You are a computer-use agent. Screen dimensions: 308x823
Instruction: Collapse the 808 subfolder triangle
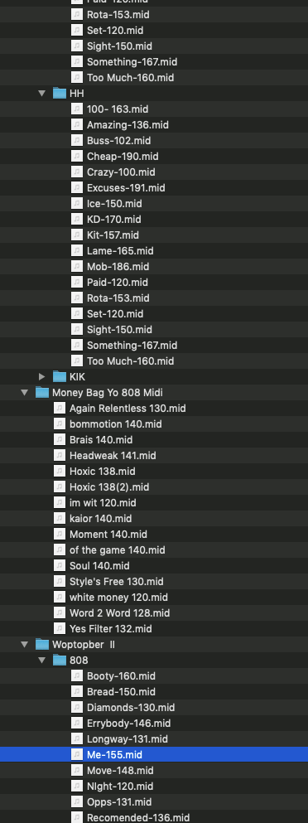42,661
